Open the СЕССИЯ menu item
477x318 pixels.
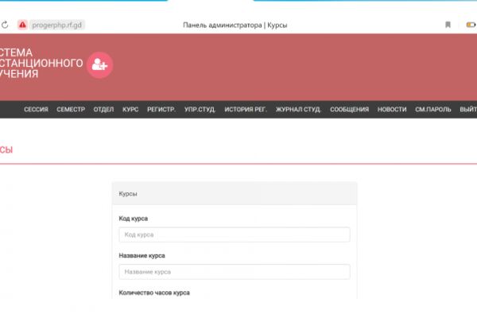click(x=37, y=109)
